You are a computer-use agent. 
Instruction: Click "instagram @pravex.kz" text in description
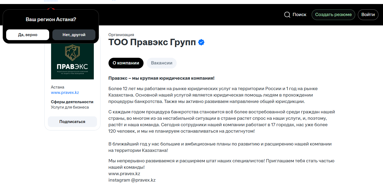(x=132, y=180)
